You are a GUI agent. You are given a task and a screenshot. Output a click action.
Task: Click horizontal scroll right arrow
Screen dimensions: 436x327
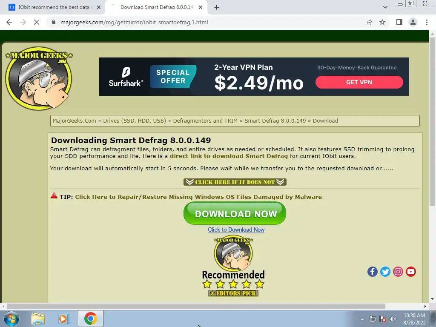[425, 306]
